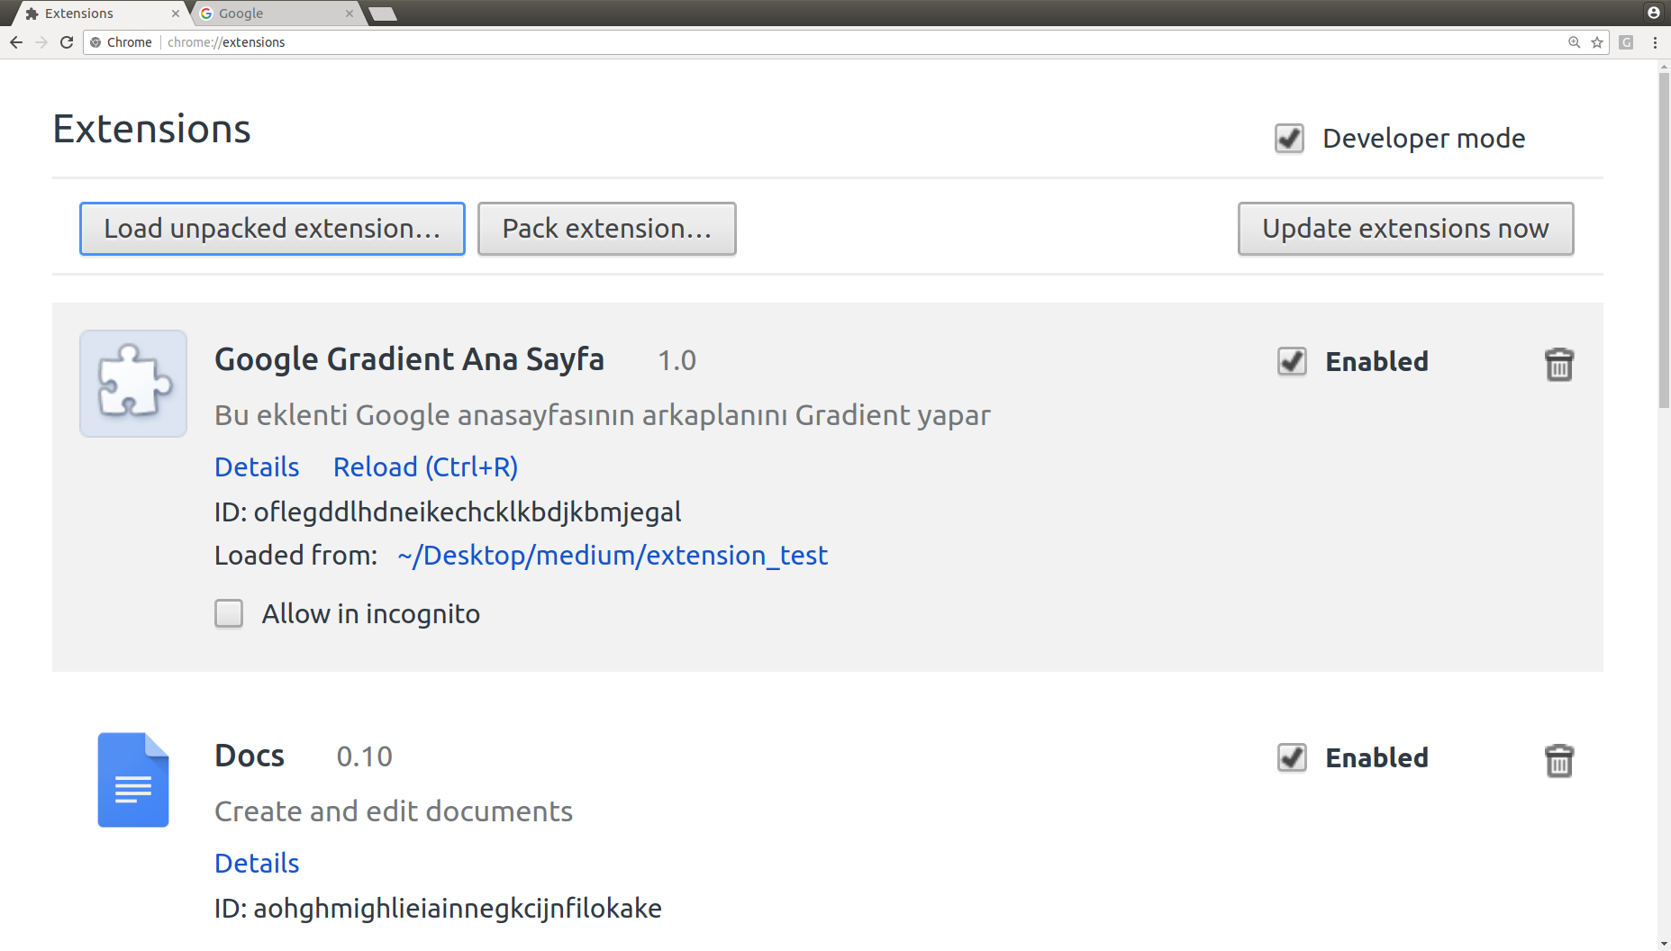Click Load unpacked extension button
Screen dimensions: 1671x951
pyautogui.click(x=272, y=229)
